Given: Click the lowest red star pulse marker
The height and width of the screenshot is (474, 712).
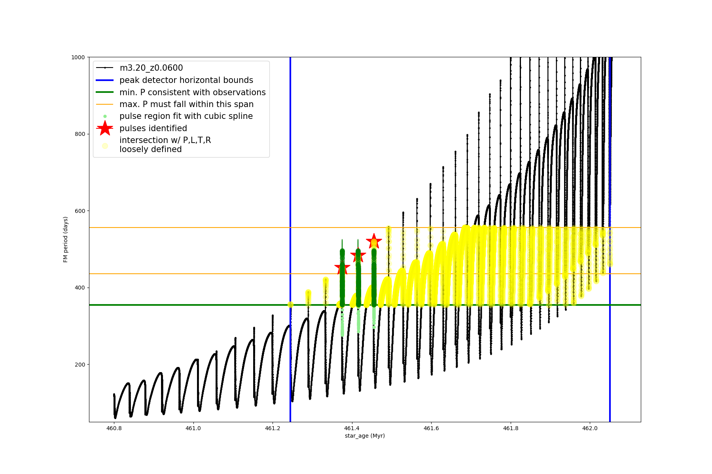Looking at the screenshot, I should tap(342, 268).
